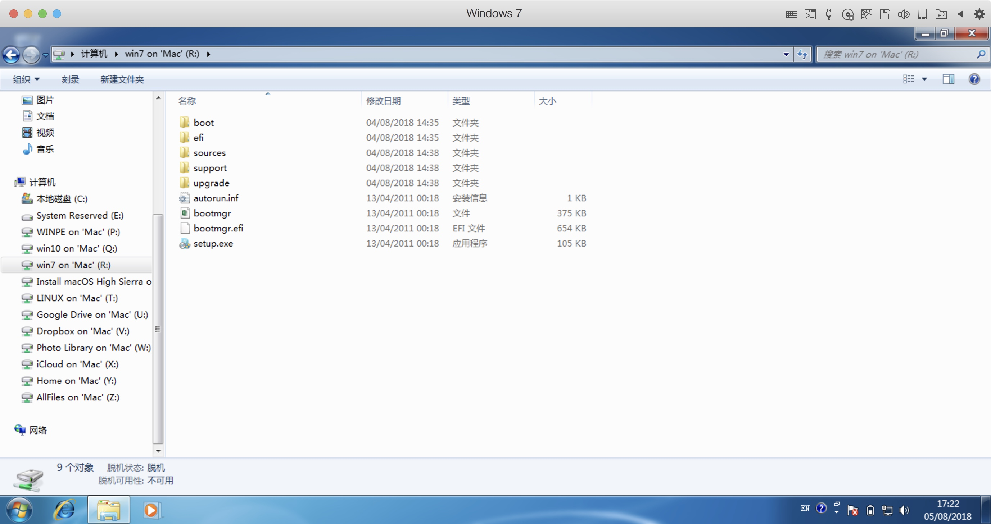Open the change view options dropdown arrow

[924, 79]
